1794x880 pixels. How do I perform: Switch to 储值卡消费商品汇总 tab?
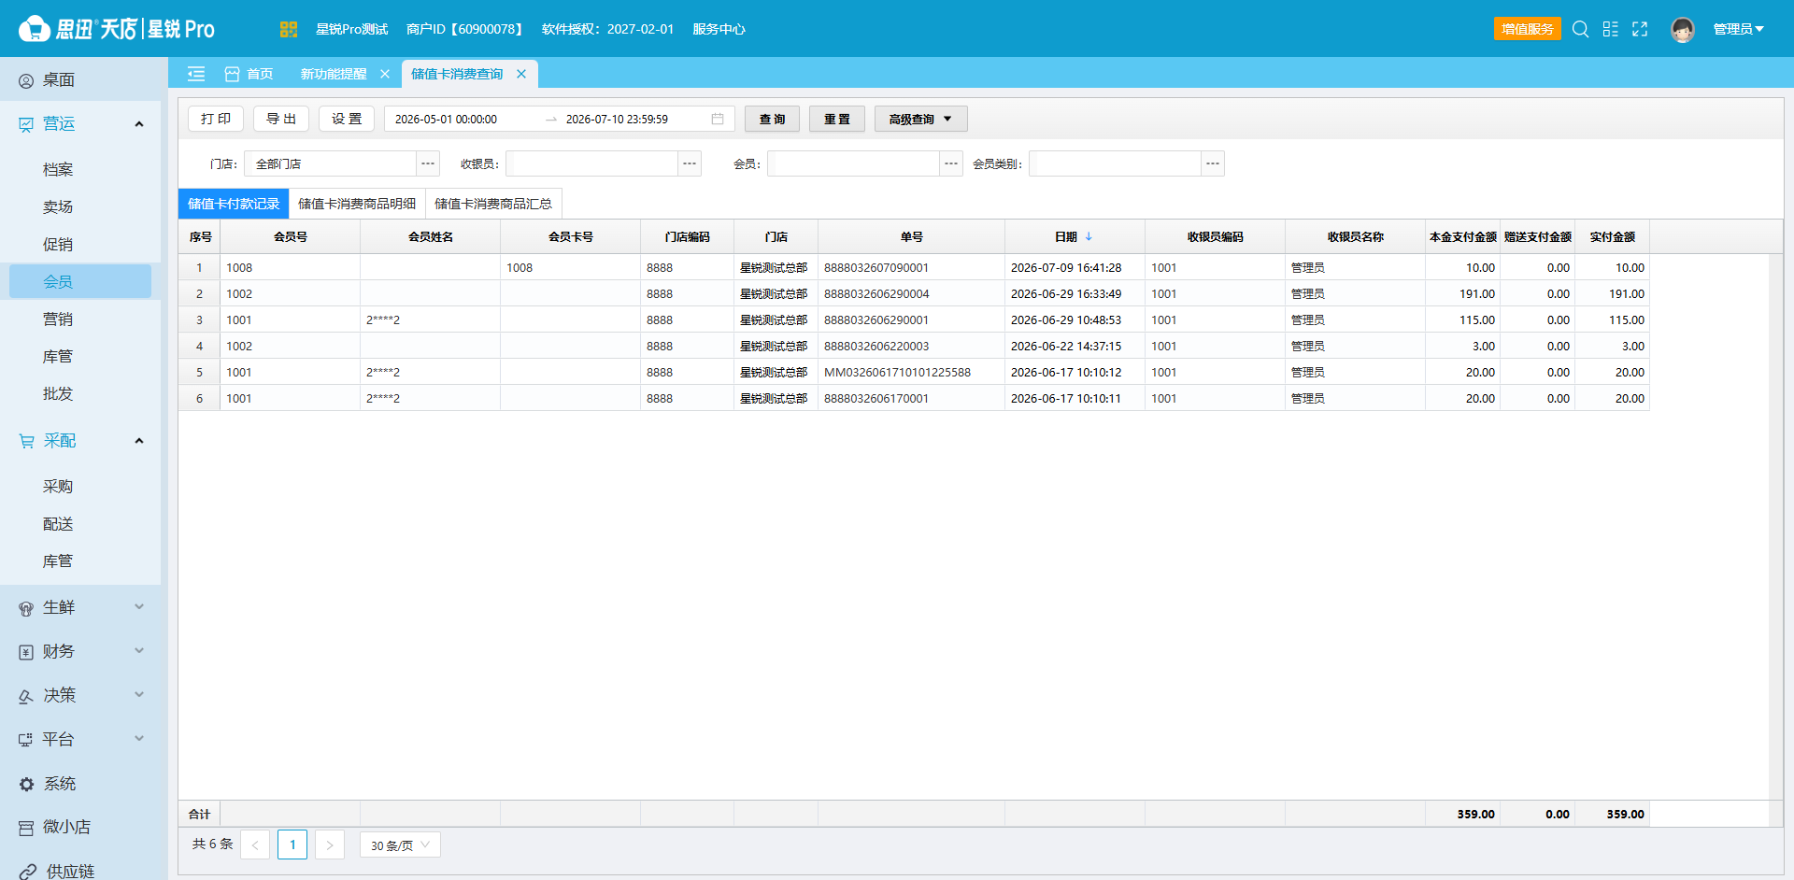[x=493, y=204]
